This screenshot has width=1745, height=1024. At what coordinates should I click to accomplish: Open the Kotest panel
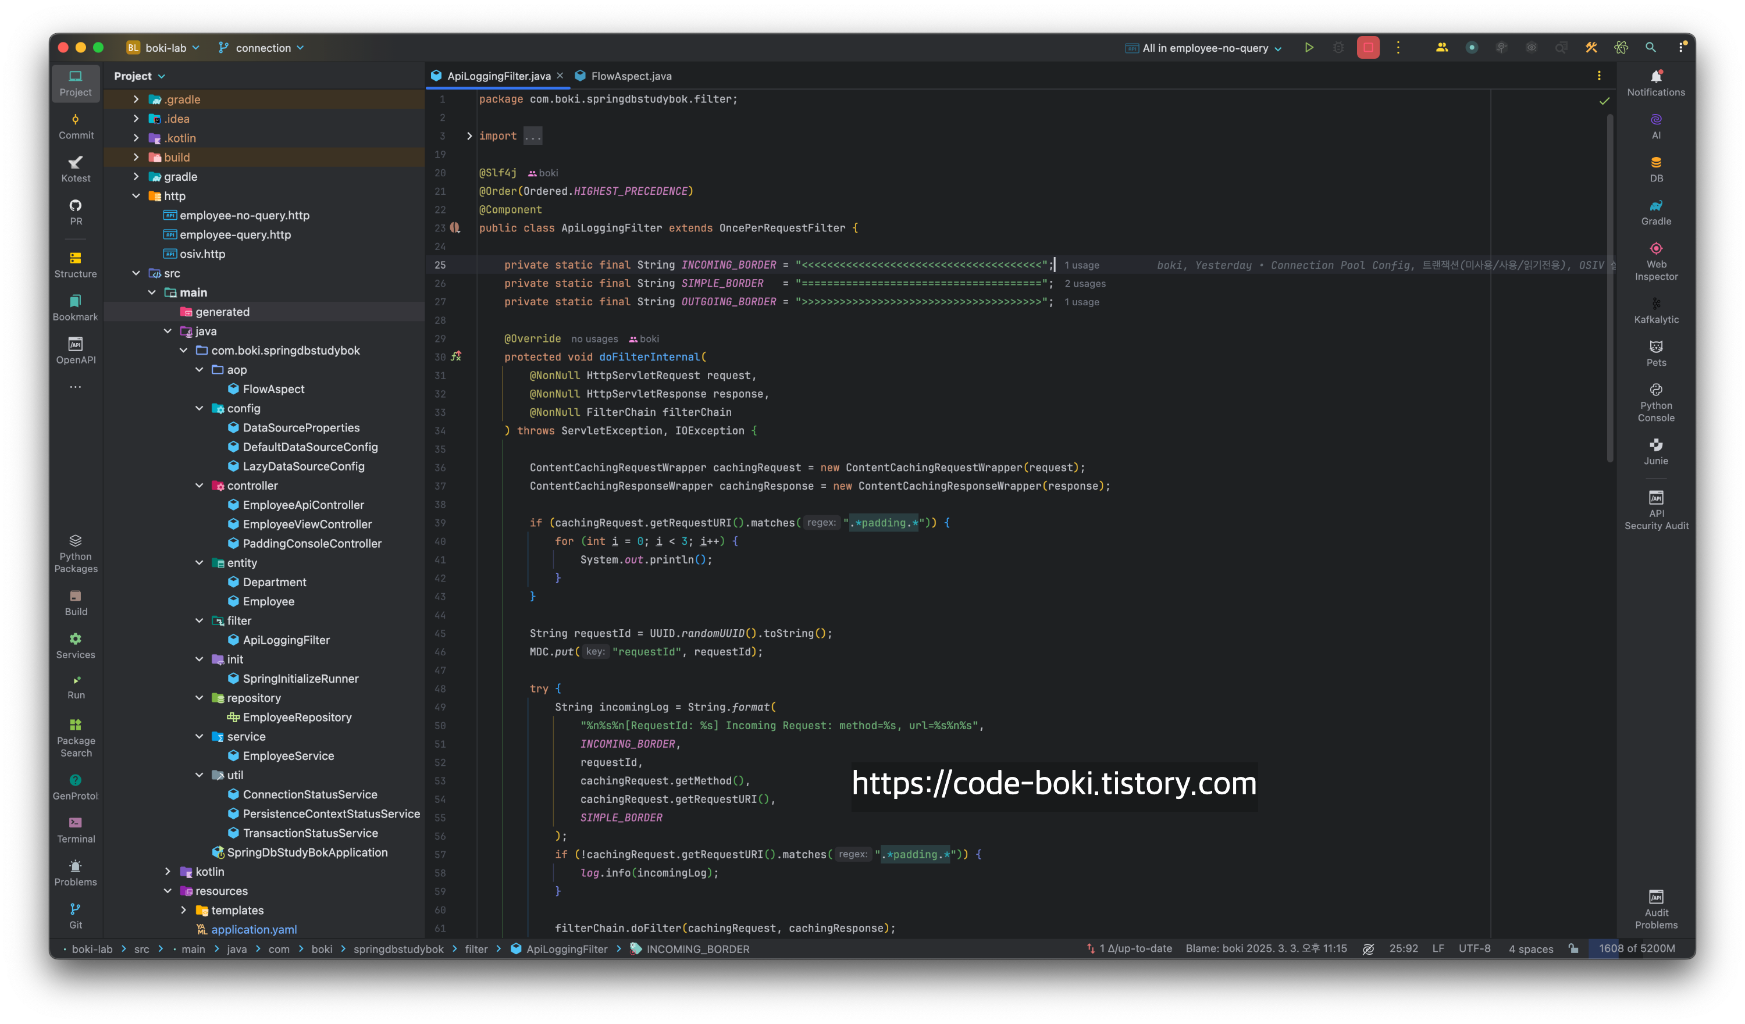[x=76, y=169]
